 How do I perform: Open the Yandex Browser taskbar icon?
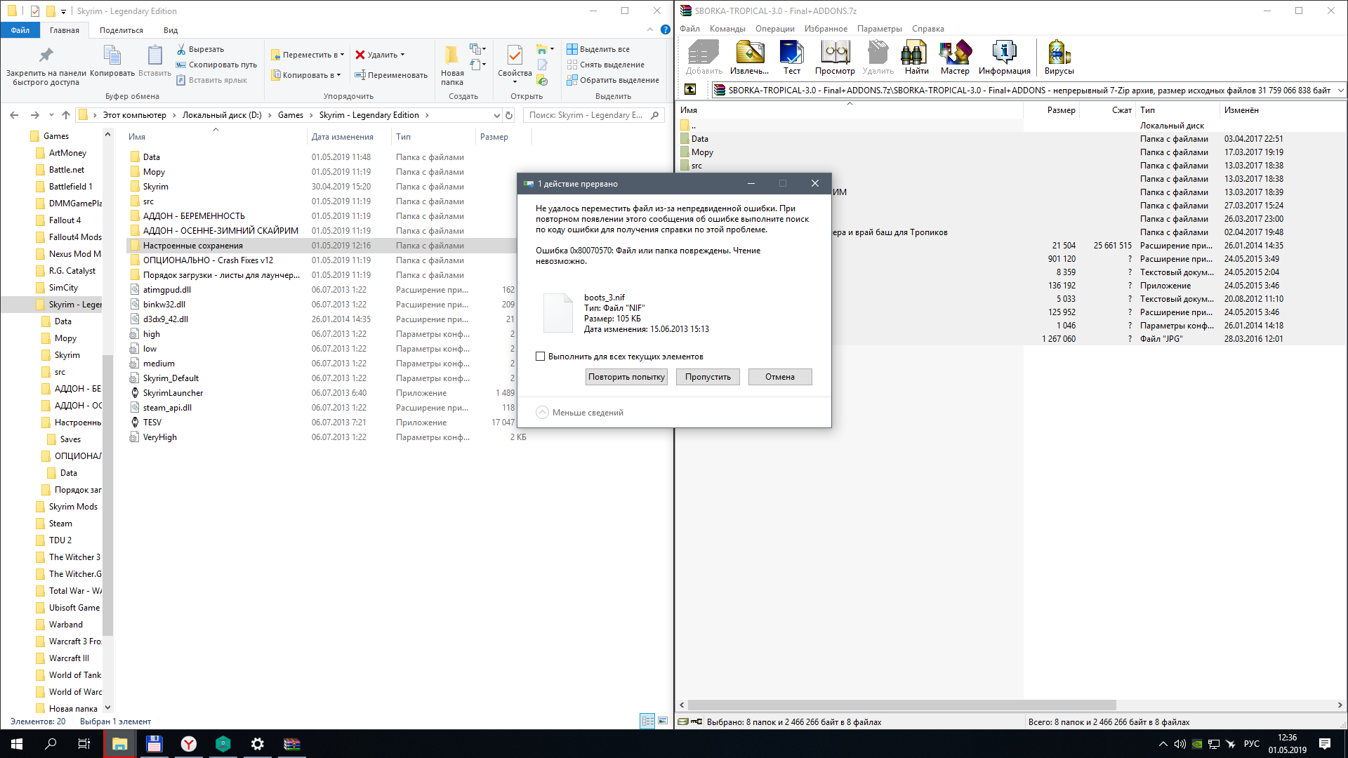click(189, 744)
